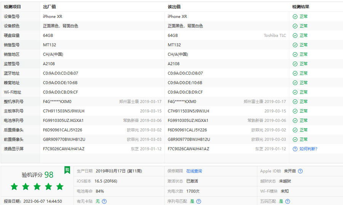Click the third green rating star

(x=37, y=187)
